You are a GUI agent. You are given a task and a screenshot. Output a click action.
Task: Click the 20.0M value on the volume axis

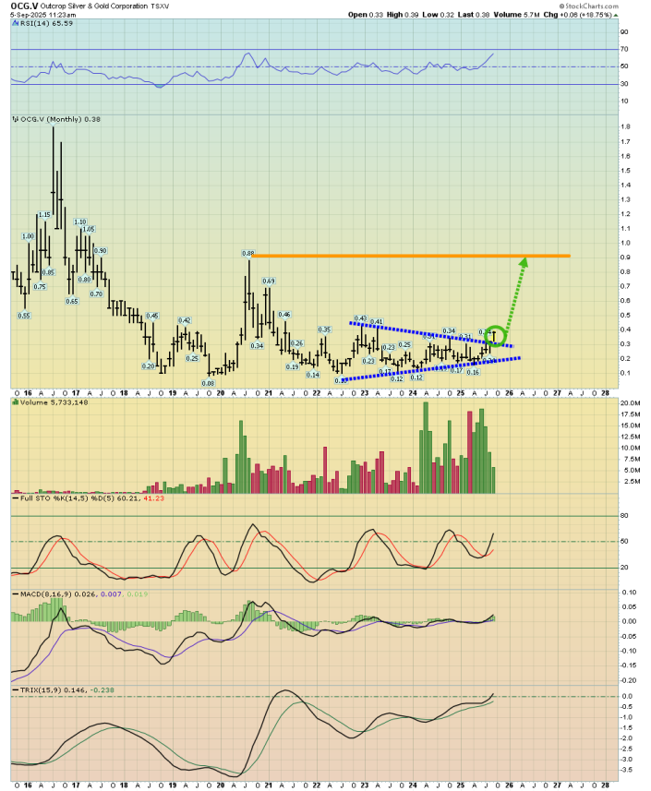click(631, 403)
